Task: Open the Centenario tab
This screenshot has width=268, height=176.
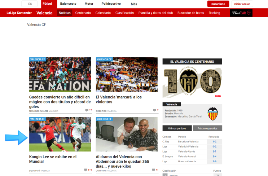Action: pos(83,13)
